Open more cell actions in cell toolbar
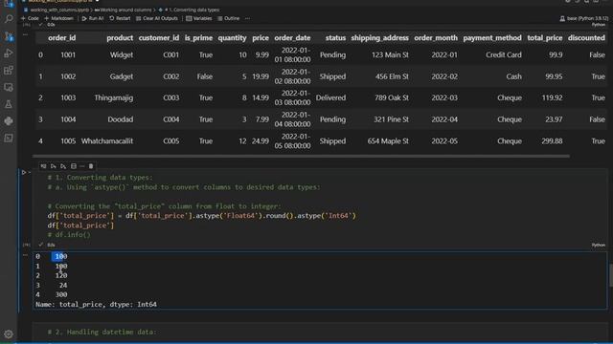613x344 pixels. (82, 166)
